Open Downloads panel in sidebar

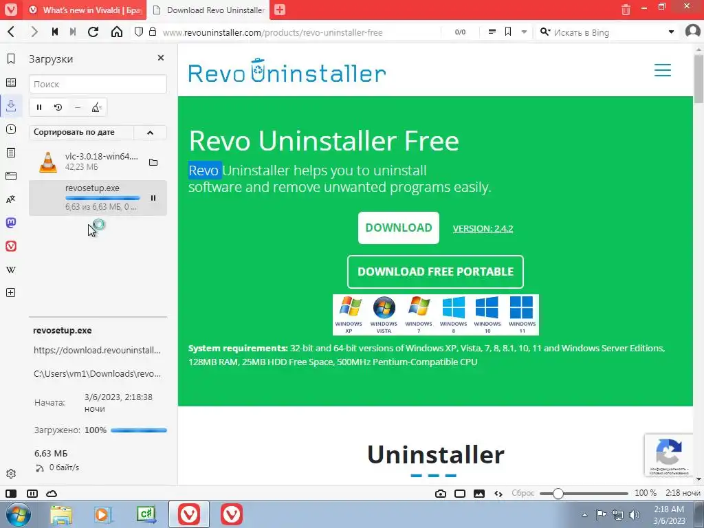click(x=11, y=106)
